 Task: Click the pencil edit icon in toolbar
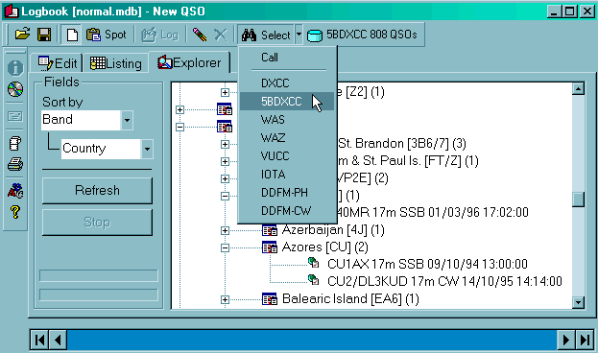click(200, 35)
